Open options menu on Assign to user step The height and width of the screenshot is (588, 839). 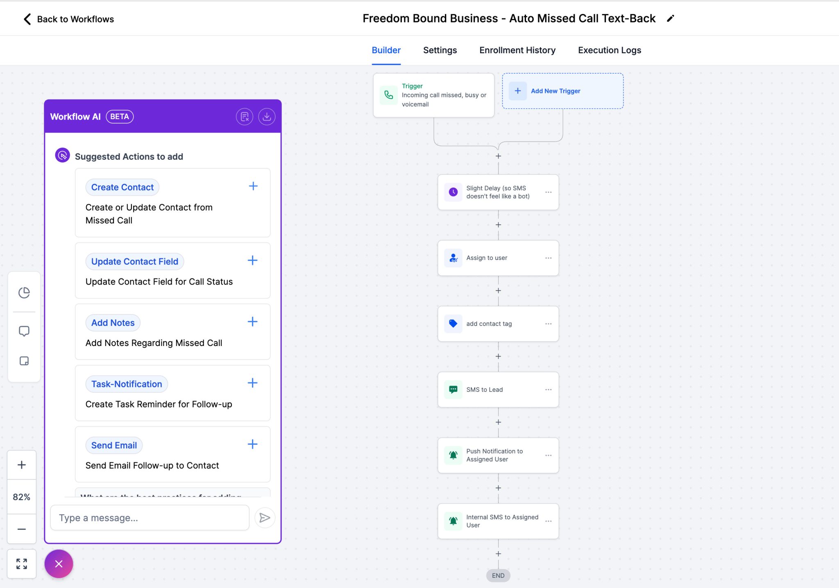[x=548, y=258]
